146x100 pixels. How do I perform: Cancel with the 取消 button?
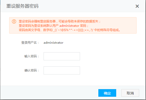pos(130,93)
